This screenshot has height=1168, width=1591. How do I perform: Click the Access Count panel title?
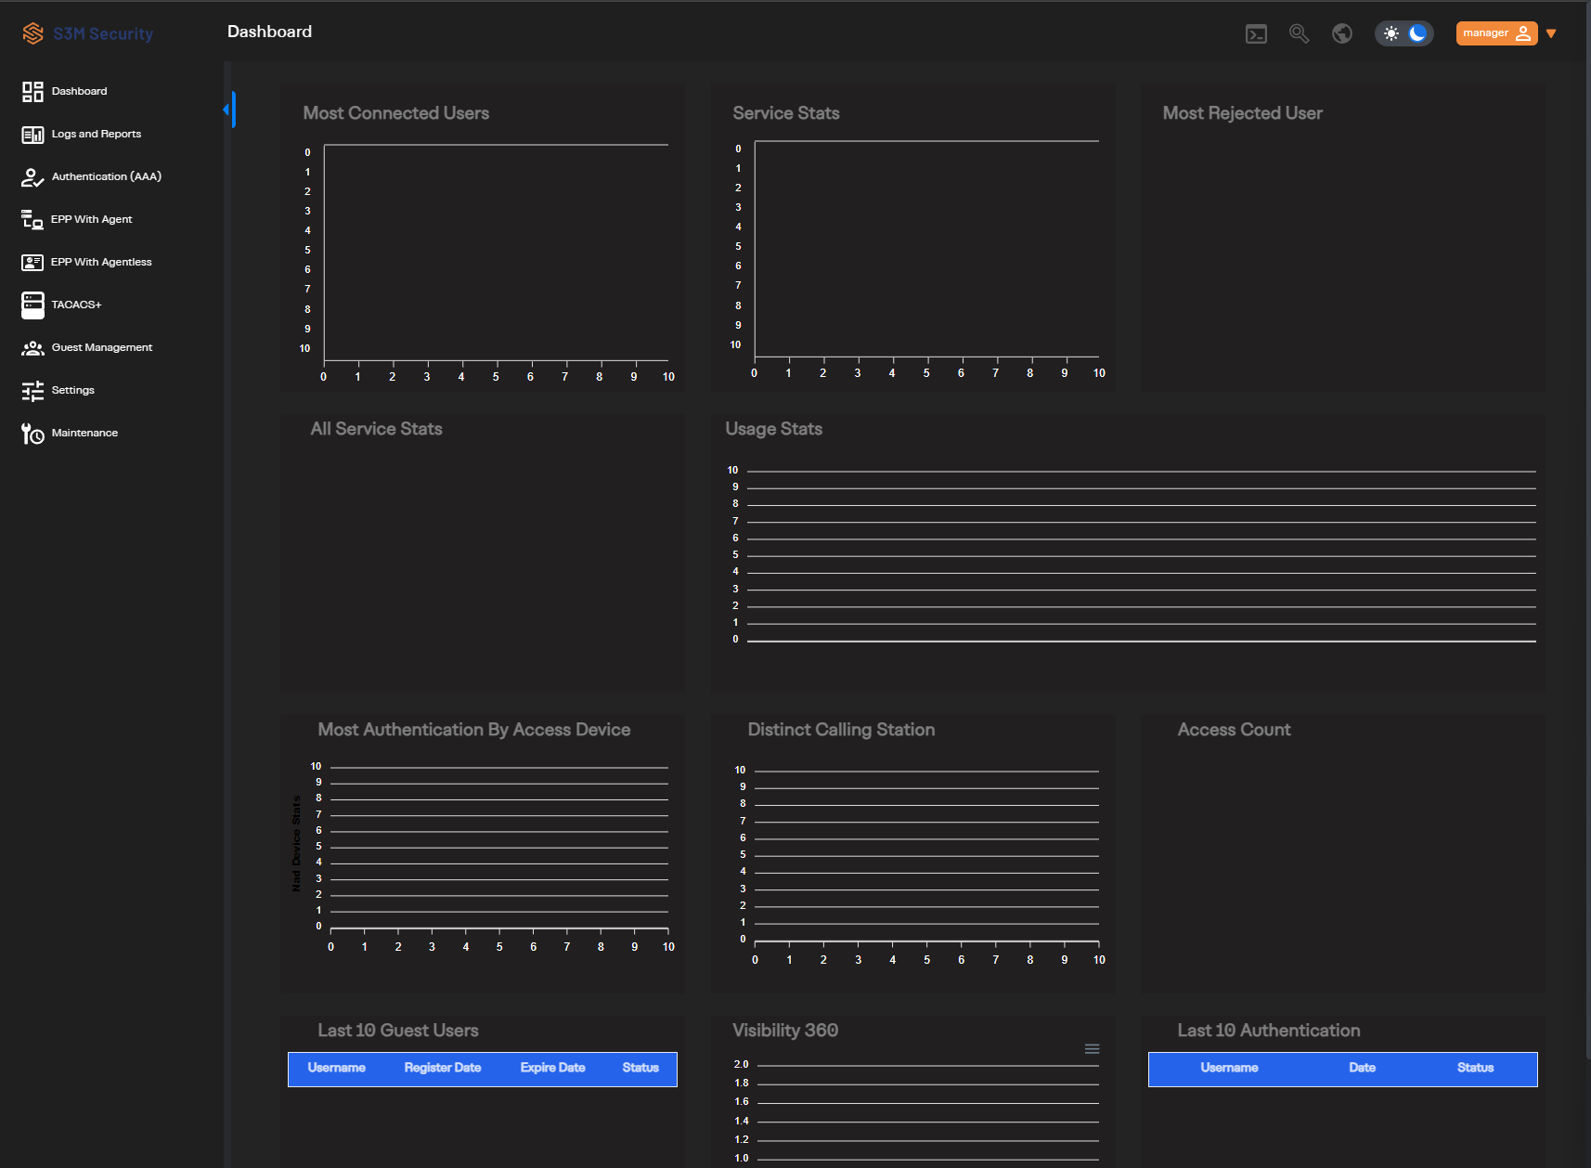[x=1234, y=730]
